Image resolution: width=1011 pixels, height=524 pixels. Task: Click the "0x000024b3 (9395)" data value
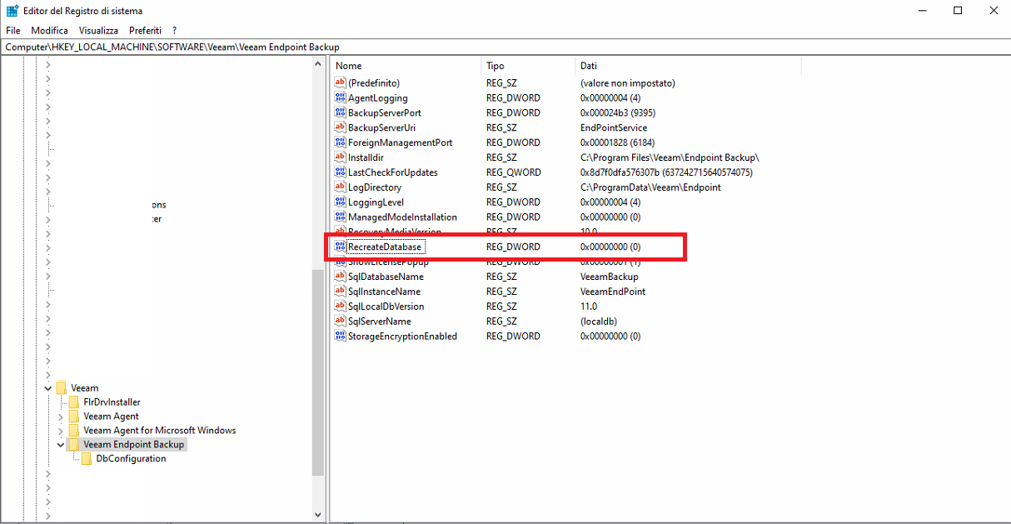tap(620, 112)
